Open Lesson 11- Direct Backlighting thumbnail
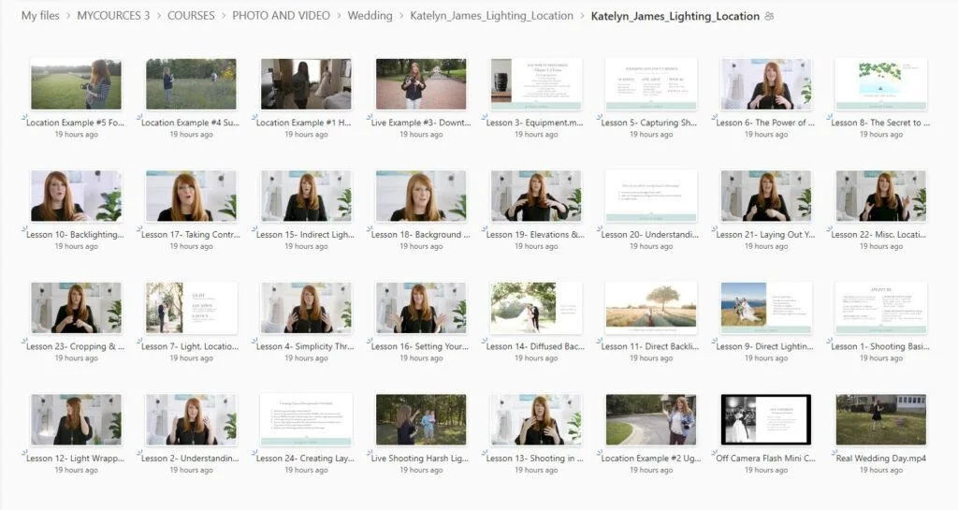 650,308
